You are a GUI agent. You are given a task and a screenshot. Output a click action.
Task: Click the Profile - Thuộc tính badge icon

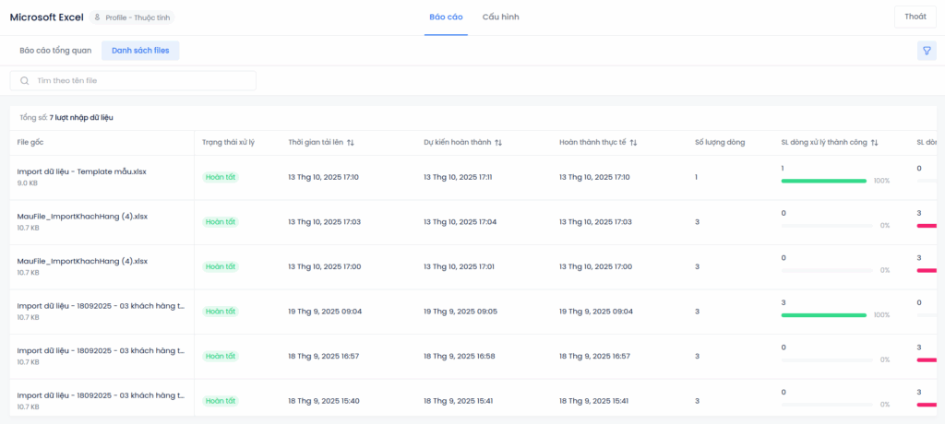point(98,18)
